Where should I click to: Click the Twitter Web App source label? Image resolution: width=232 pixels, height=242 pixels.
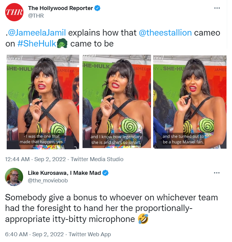click(90, 234)
